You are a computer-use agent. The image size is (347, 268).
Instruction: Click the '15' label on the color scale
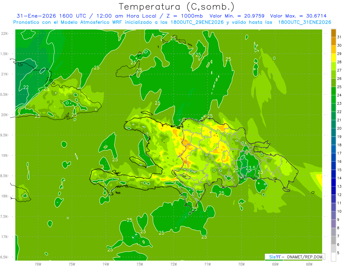point(339,170)
